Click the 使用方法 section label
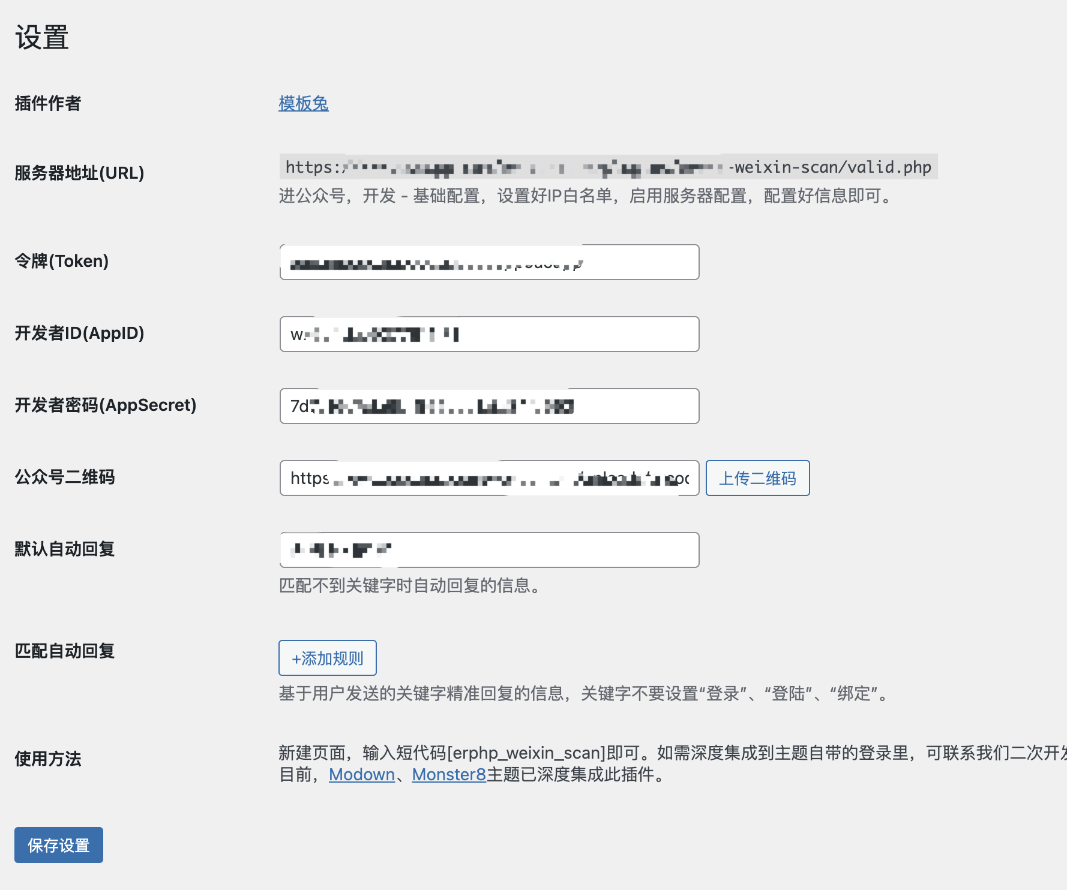The height and width of the screenshot is (890, 1067). coord(48,759)
